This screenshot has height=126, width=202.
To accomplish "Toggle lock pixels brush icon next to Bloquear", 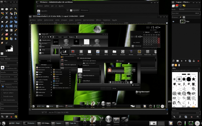I will [x=180, y=17].
